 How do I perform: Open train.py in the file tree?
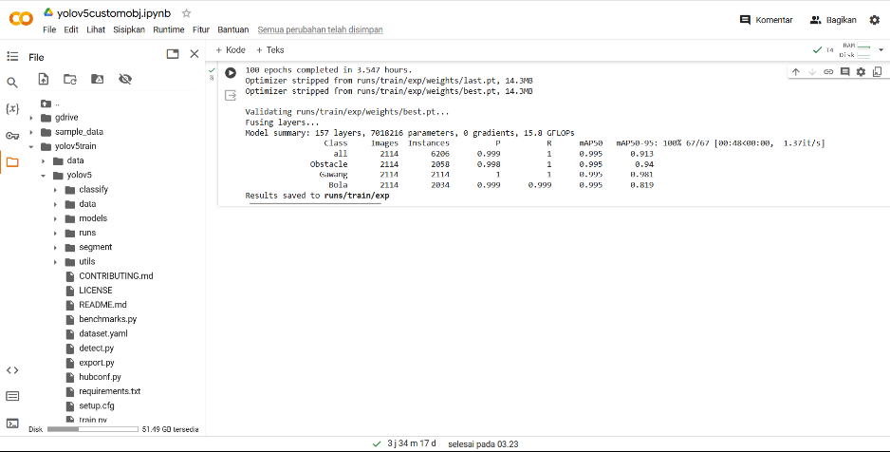point(92,419)
